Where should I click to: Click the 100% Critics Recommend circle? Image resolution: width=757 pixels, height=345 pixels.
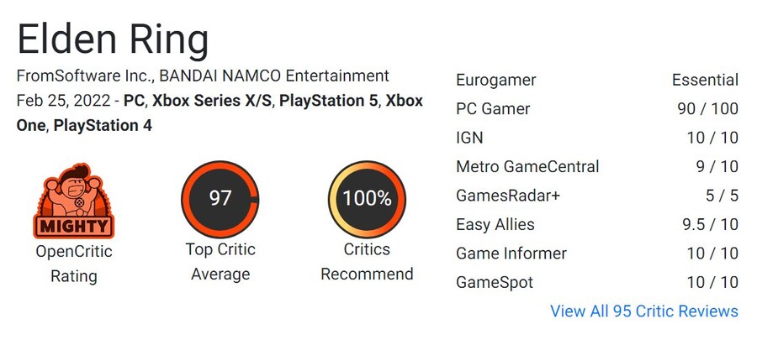pos(367,199)
